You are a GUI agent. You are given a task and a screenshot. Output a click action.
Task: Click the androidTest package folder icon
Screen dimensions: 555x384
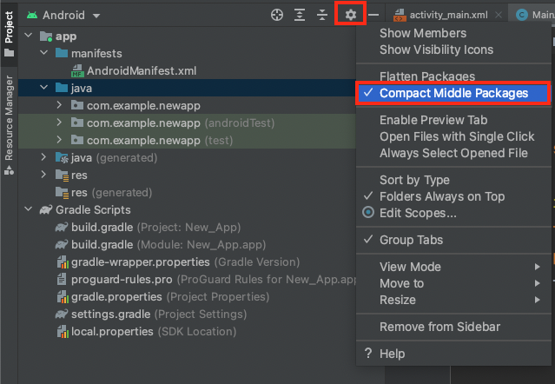tap(77, 122)
